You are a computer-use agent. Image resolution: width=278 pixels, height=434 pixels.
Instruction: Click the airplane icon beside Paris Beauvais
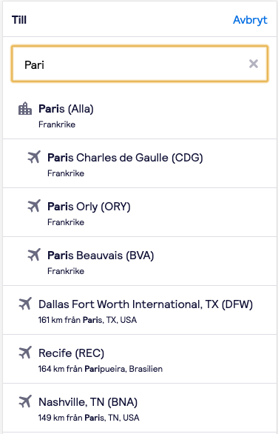pyautogui.click(x=34, y=255)
